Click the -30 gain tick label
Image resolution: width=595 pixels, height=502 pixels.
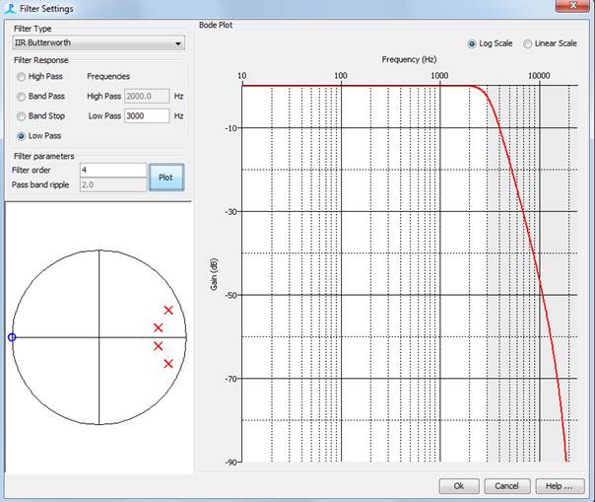point(231,212)
